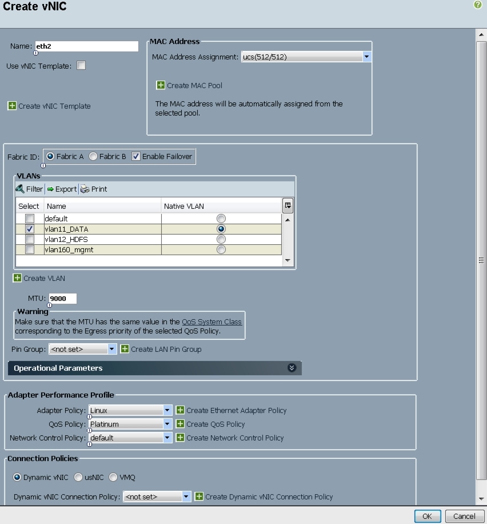
Task: Click the Create QoS Policy link text
Action: 215,424
